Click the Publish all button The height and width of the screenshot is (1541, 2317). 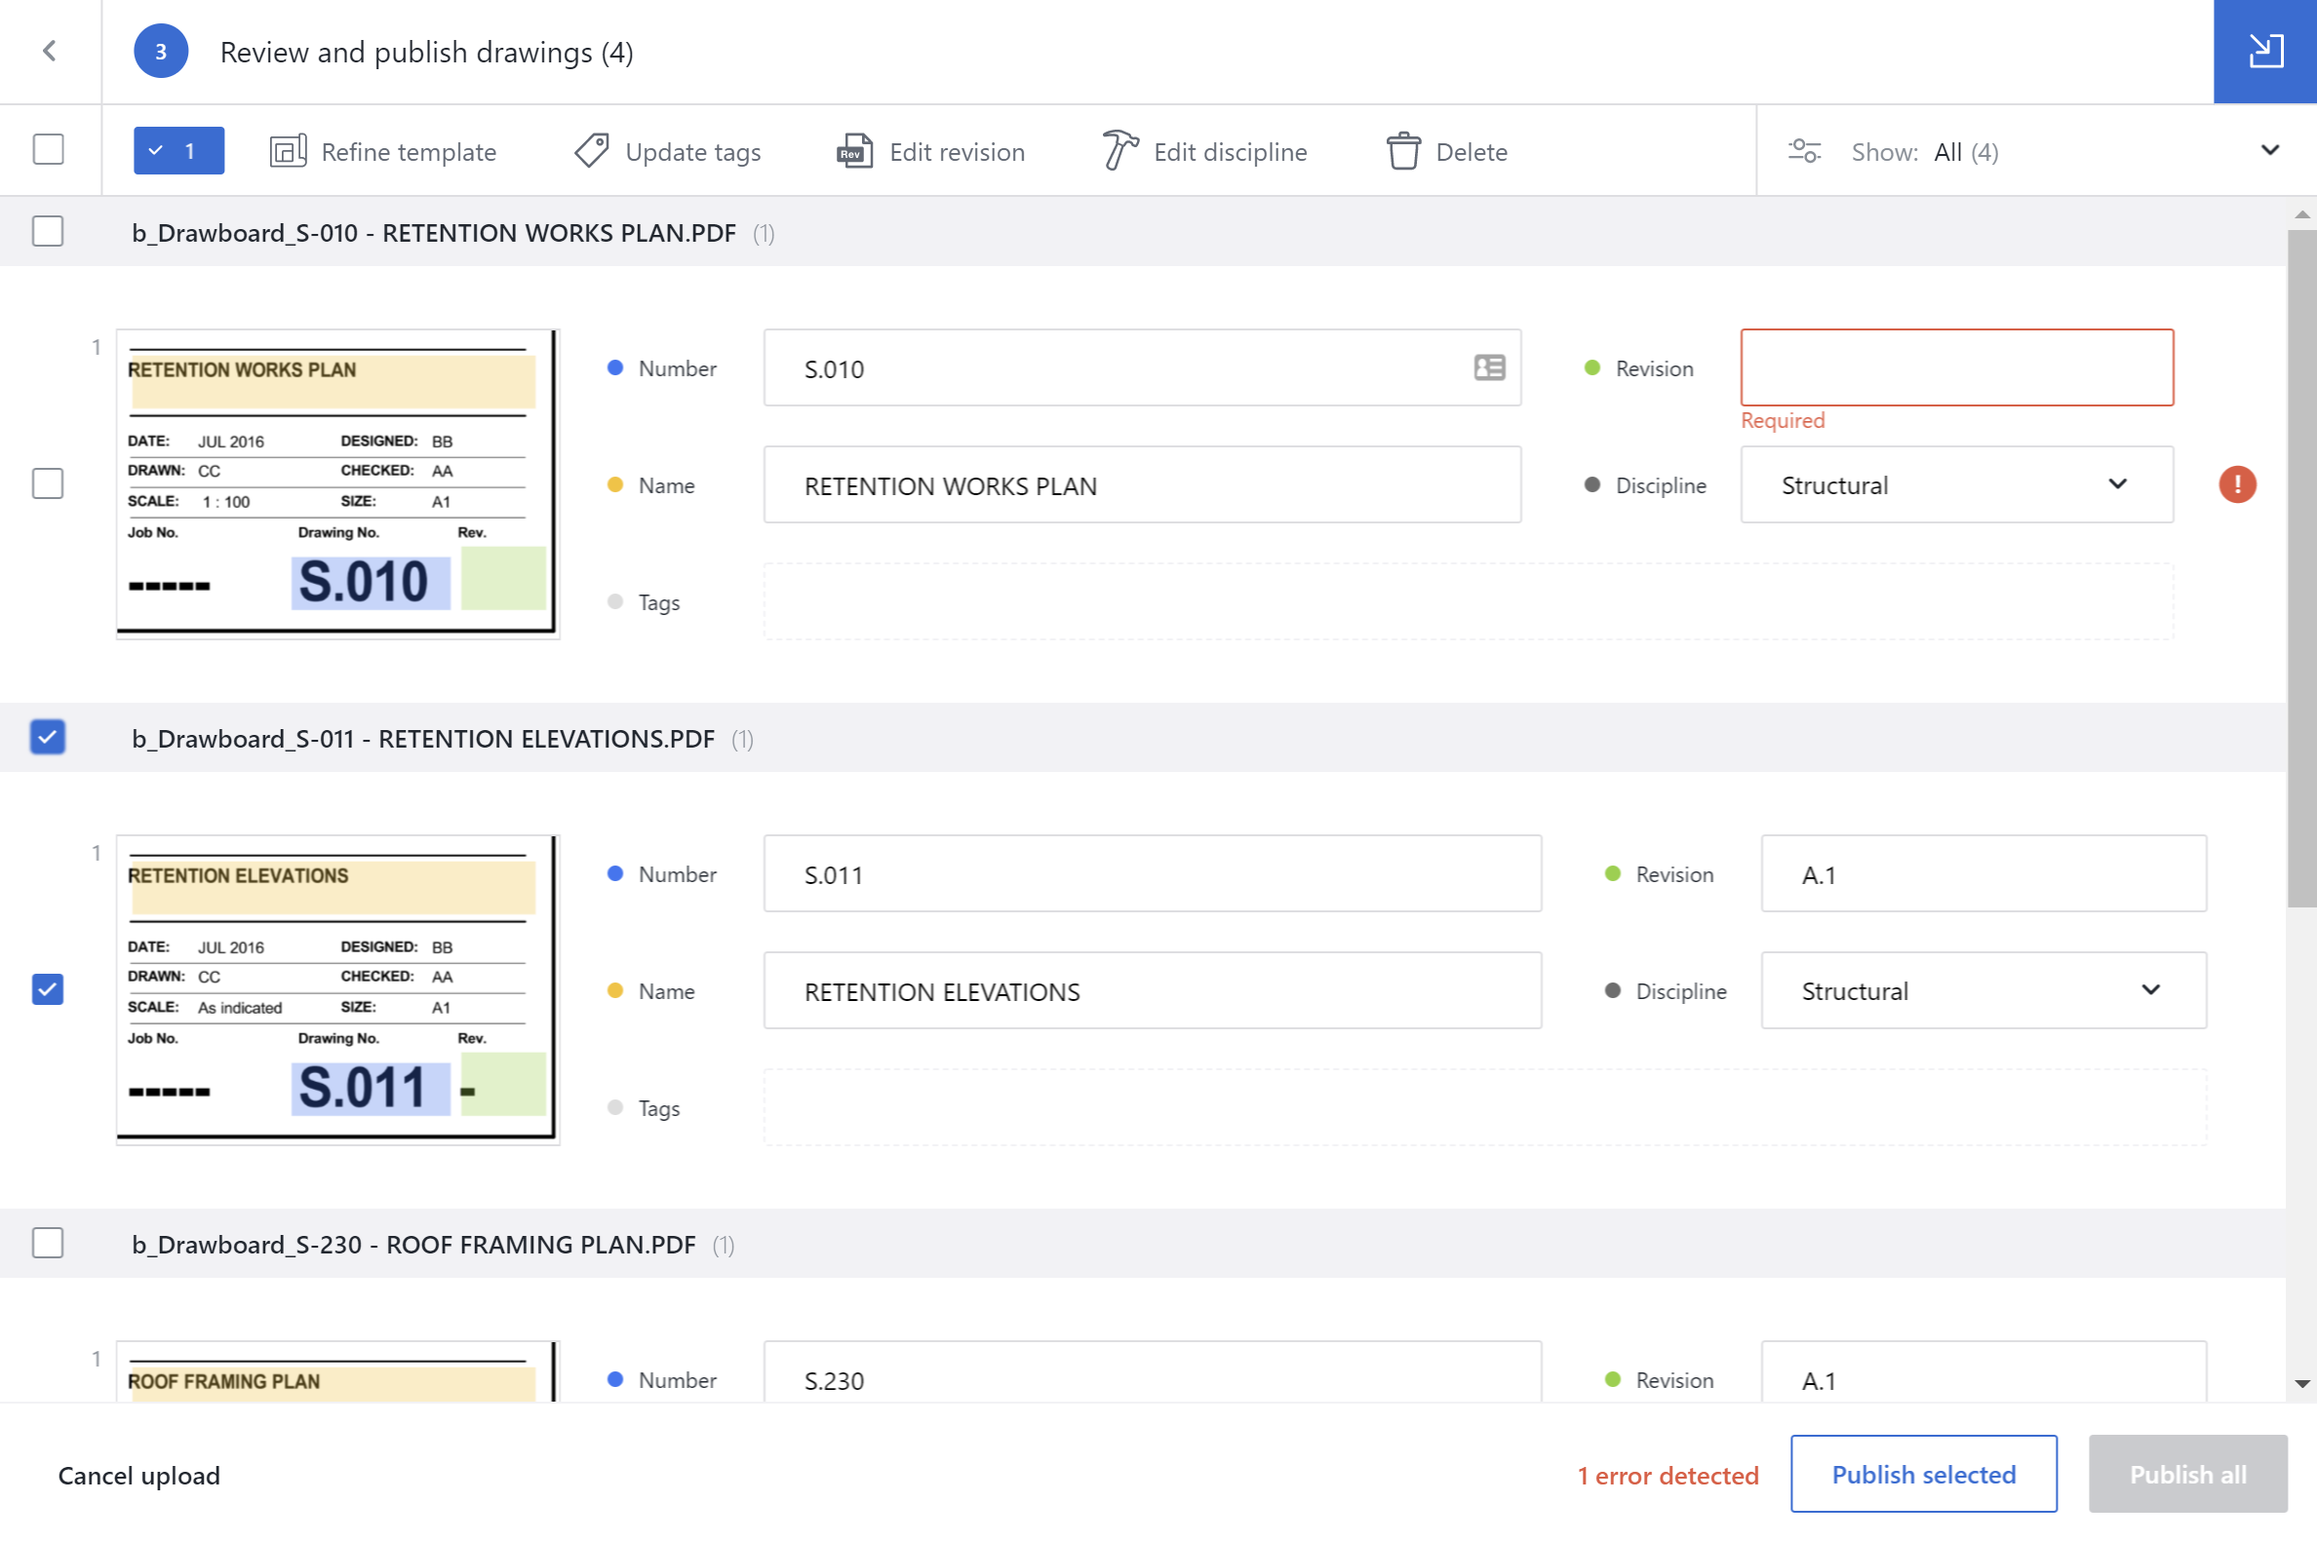click(2187, 1474)
